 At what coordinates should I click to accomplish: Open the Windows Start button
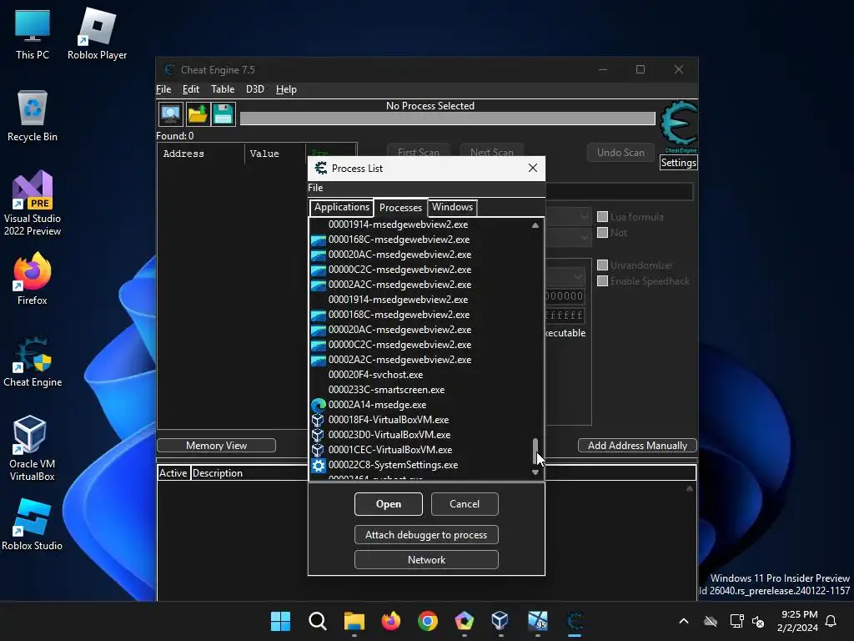pos(280,621)
